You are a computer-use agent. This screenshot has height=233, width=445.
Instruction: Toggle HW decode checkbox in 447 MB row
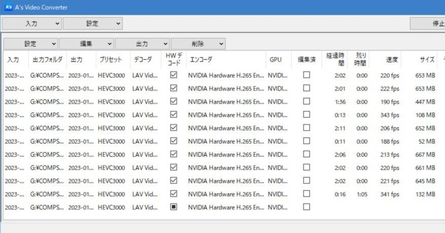click(x=173, y=101)
